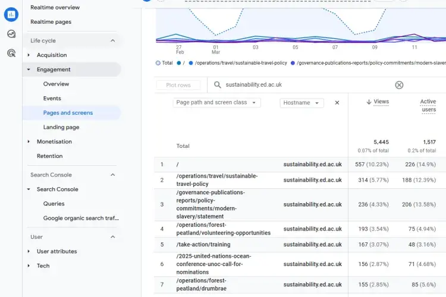Open Page path and screen class dropdown

click(217, 103)
